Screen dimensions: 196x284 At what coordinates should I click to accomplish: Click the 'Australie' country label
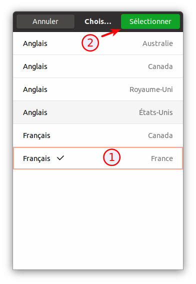coord(157,43)
